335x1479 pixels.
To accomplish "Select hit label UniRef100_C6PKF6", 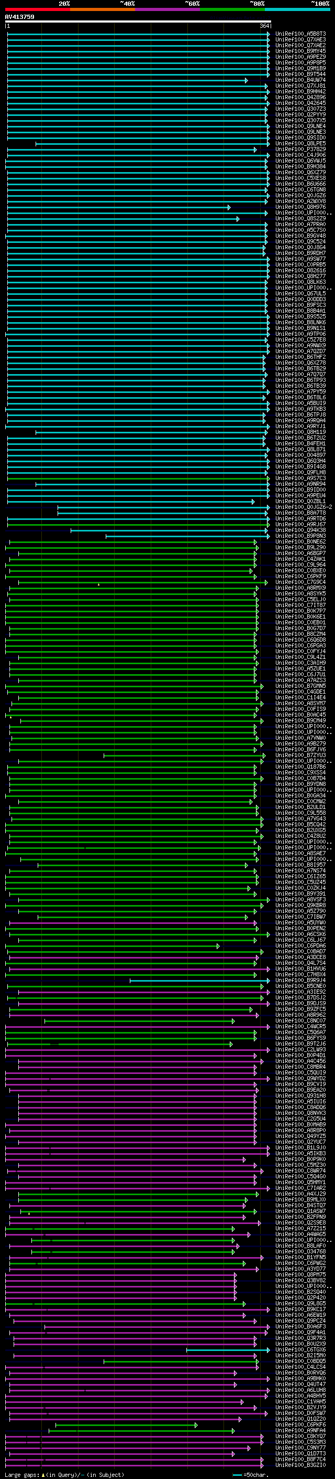I will coord(300,1425).
